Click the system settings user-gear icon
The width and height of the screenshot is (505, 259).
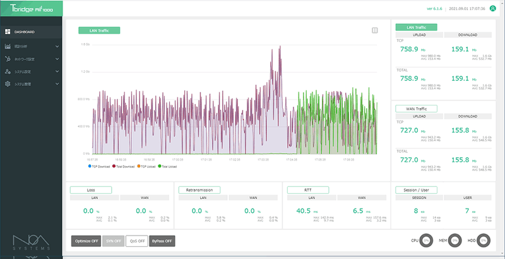click(8, 71)
